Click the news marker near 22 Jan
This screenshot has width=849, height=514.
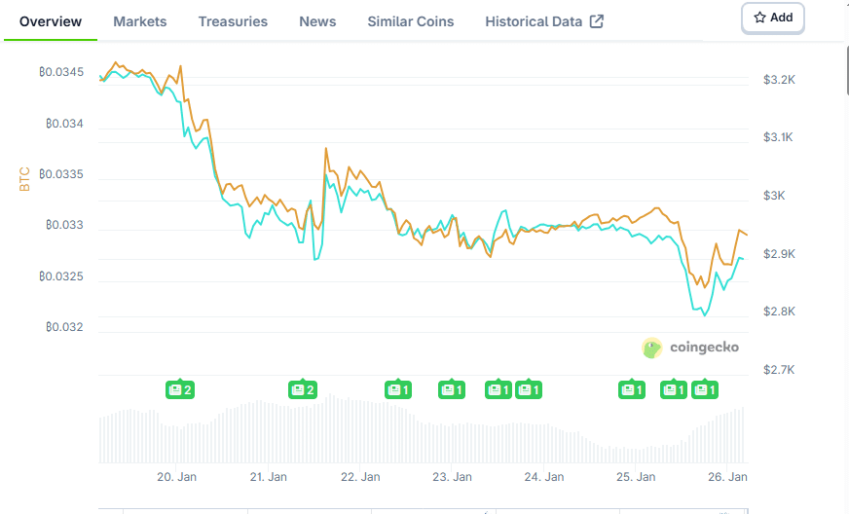coord(398,389)
